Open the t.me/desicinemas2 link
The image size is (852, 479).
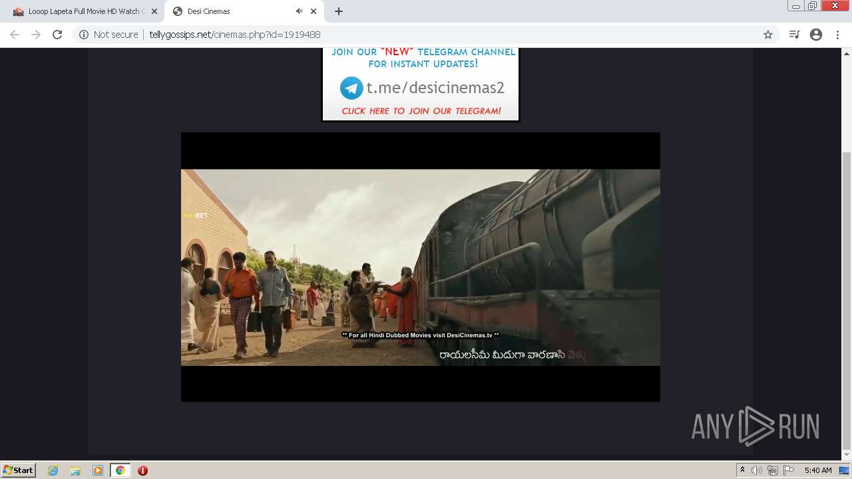(x=435, y=88)
